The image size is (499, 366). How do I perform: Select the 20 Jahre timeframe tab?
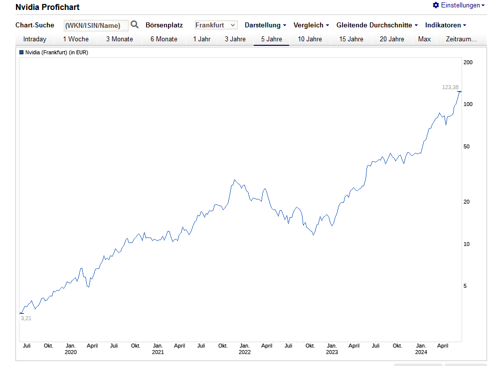pyautogui.click(x=392, y=39)
